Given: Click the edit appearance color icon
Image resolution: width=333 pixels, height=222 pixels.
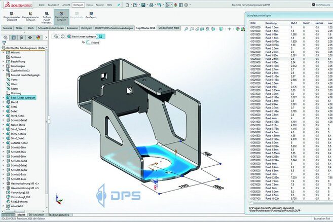Looking at the screenshot, I should [x=237, y=29].
